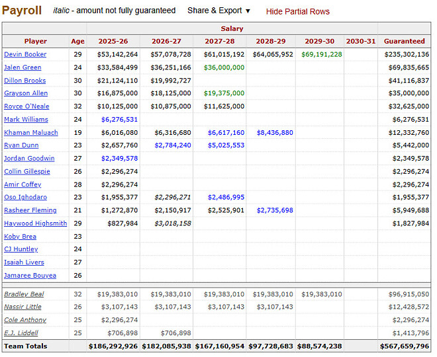Select Collin Gillespie link

point(26,171)
